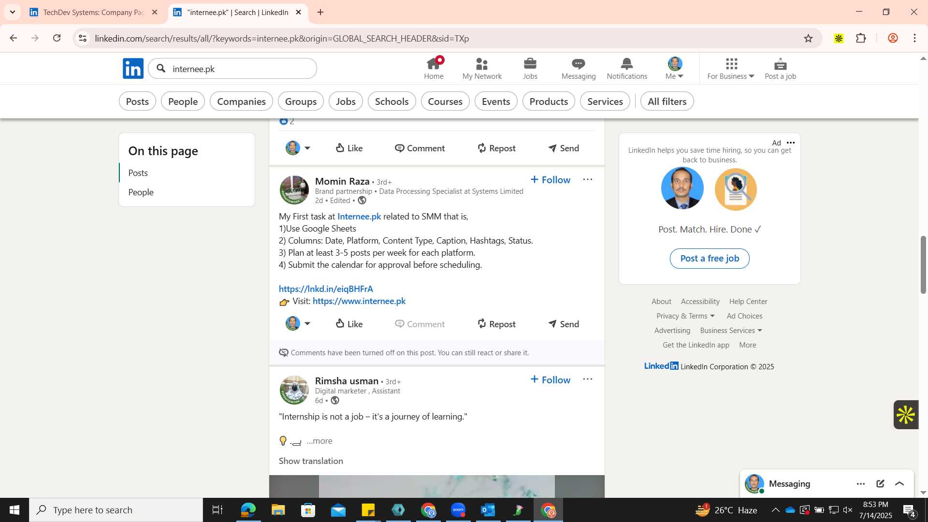Click the search box with internee.pk
Viewport: 928px width, 522px height.
point(232,69)
